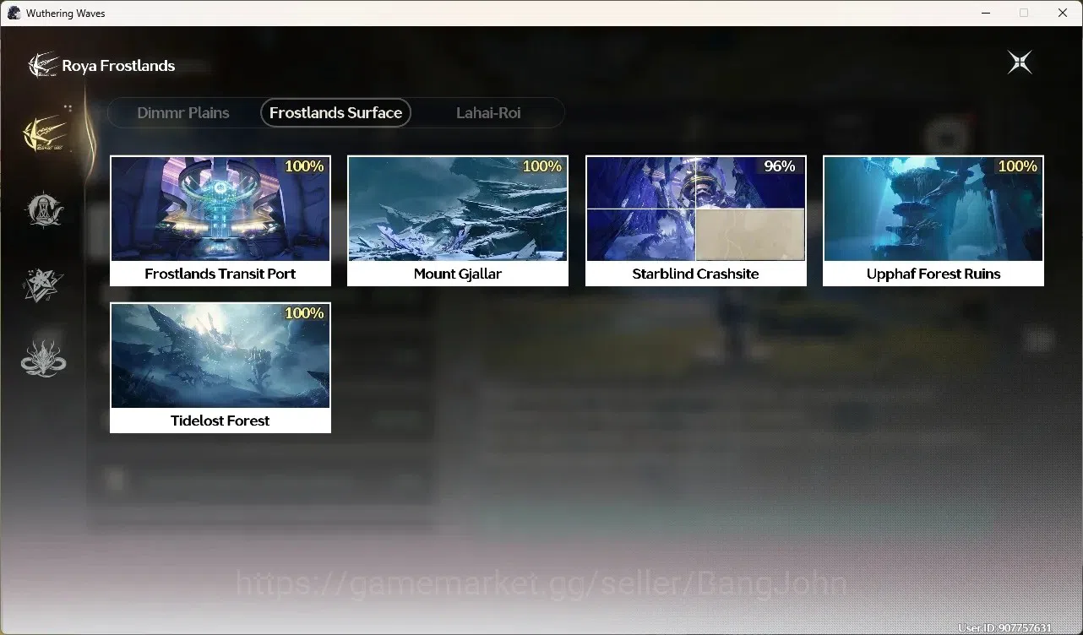Click the Tidelost Forest name label
Viewport: 1083px width, 635px height.
(220, 421)
